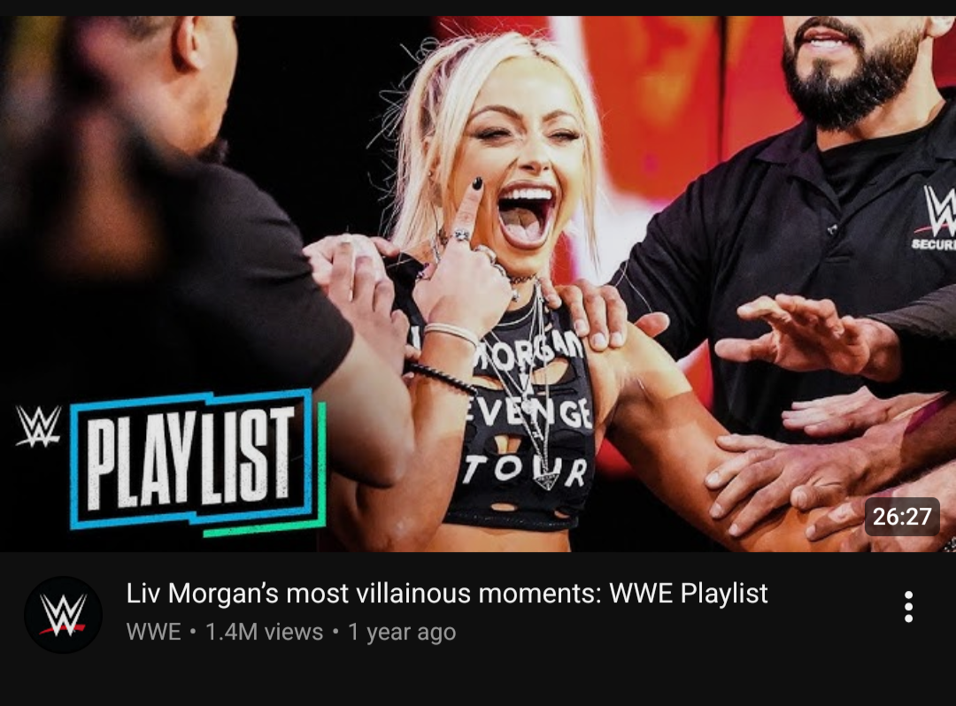Open video titled Liv Morgan's most villainous moments
The height and width of the screenshot is (706, 956).
[x=446, y=594]
